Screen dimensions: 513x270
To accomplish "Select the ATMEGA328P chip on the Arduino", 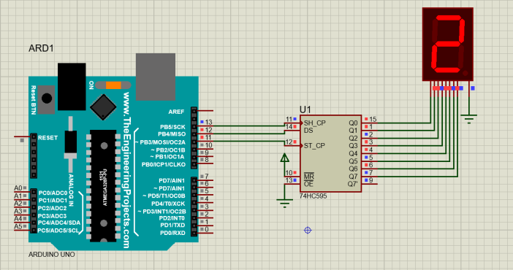I will pos(103,185).
